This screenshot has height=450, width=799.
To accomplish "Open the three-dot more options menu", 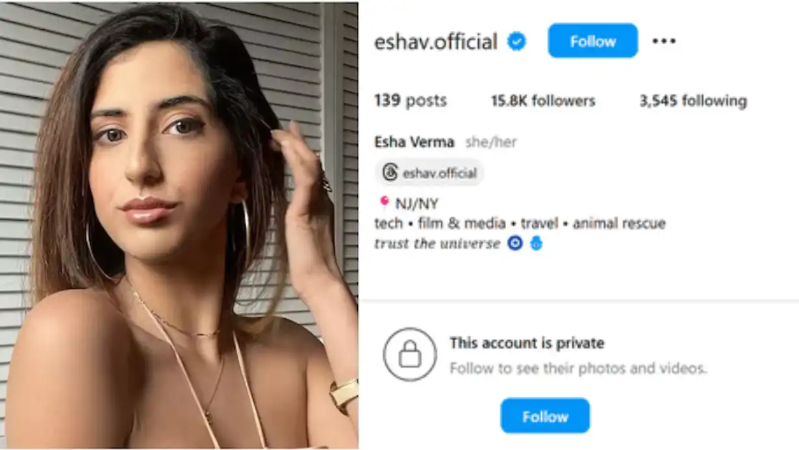I will [x=664, y=41].
